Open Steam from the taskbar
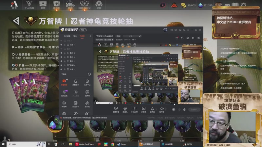This screenshot has height=147, width=262. coord(122,144)
